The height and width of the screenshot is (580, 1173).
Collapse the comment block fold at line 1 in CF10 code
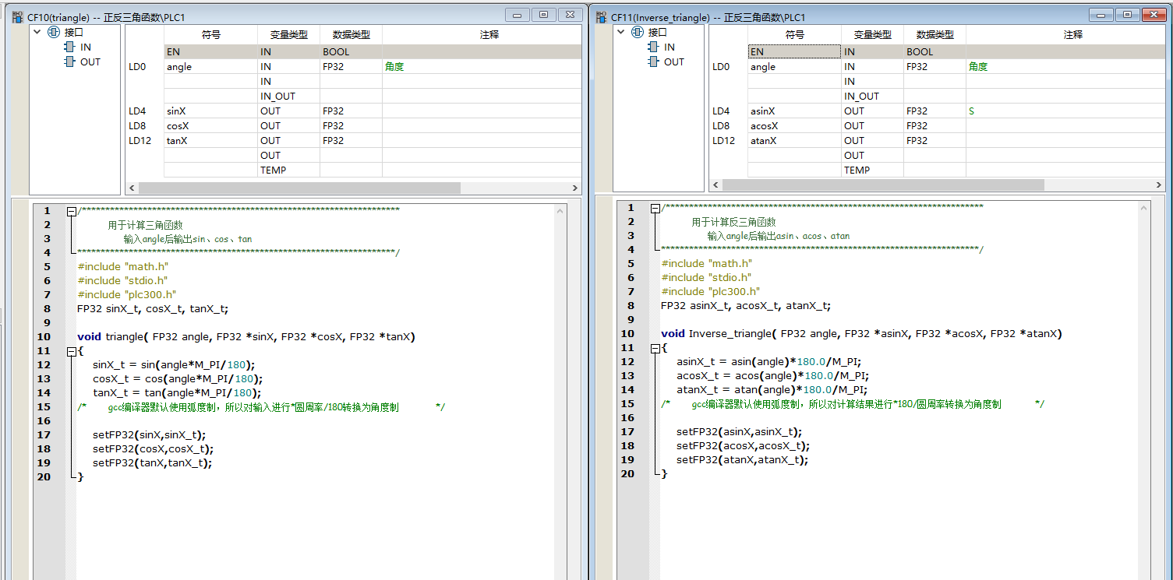click(72, 211)
